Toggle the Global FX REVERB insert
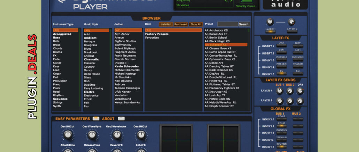This screenshot has width=359, height=152. coord(281,147)
